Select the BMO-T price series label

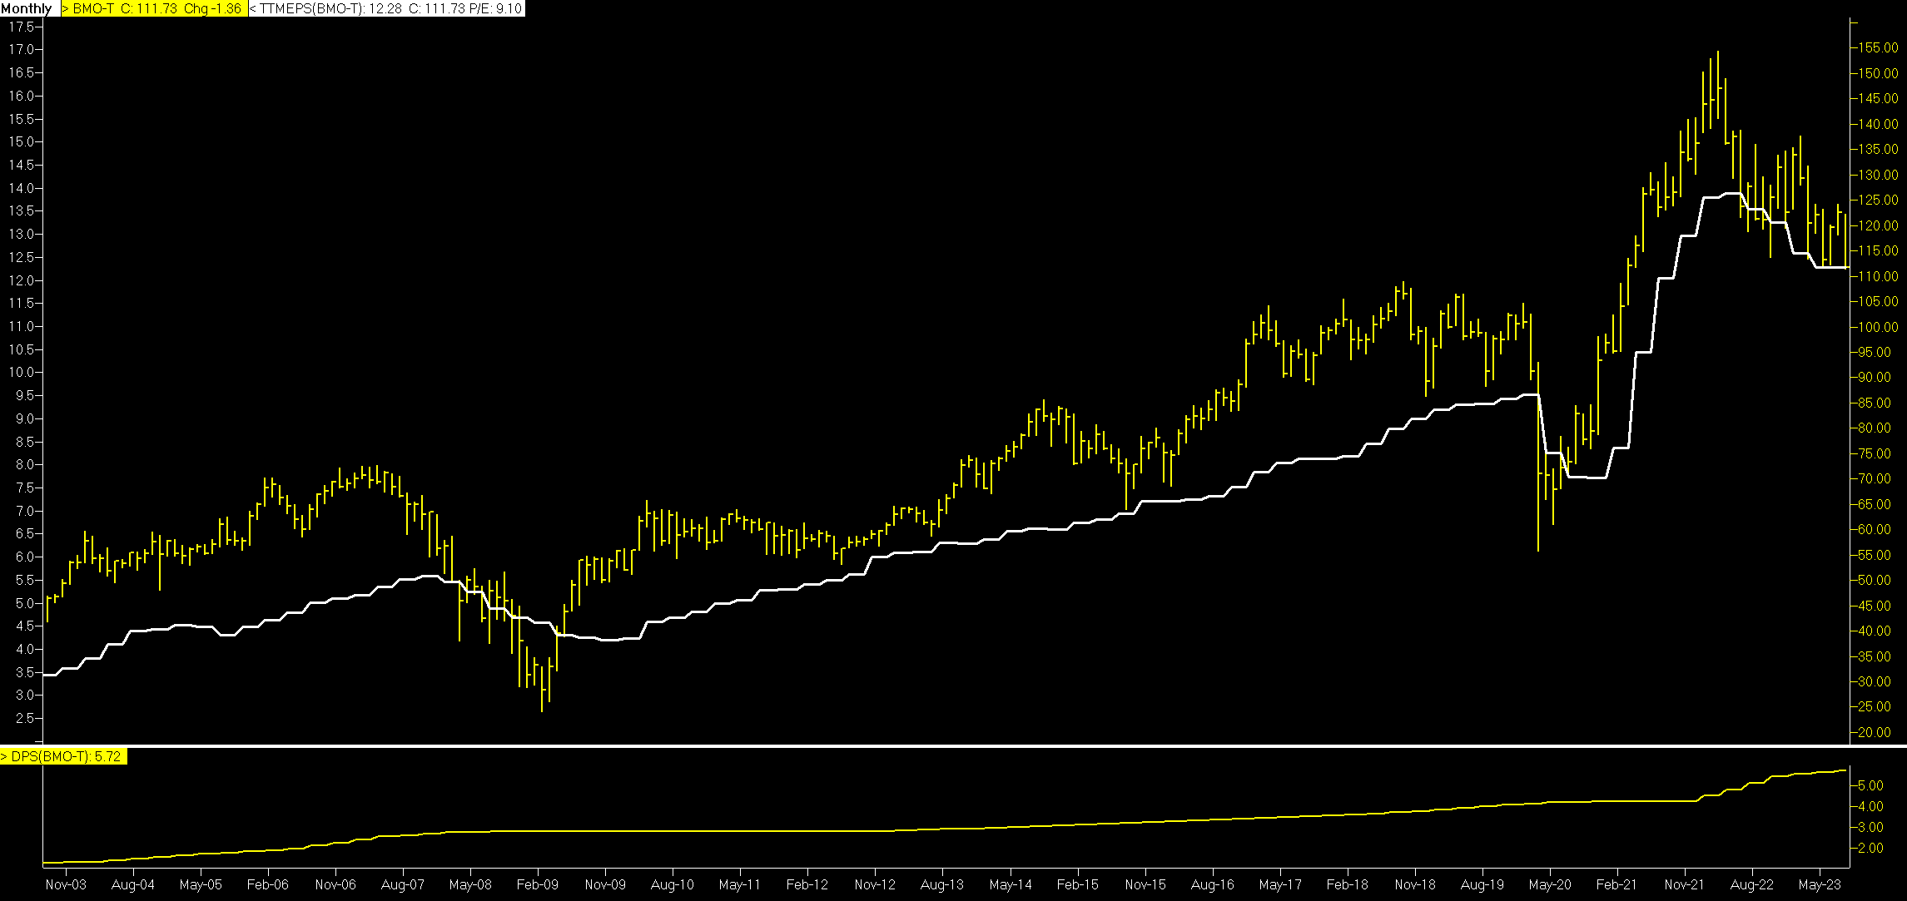(x=154, y=8)
